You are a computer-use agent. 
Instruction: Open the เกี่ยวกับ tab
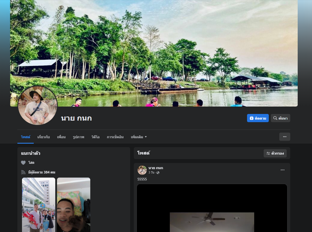43,137
